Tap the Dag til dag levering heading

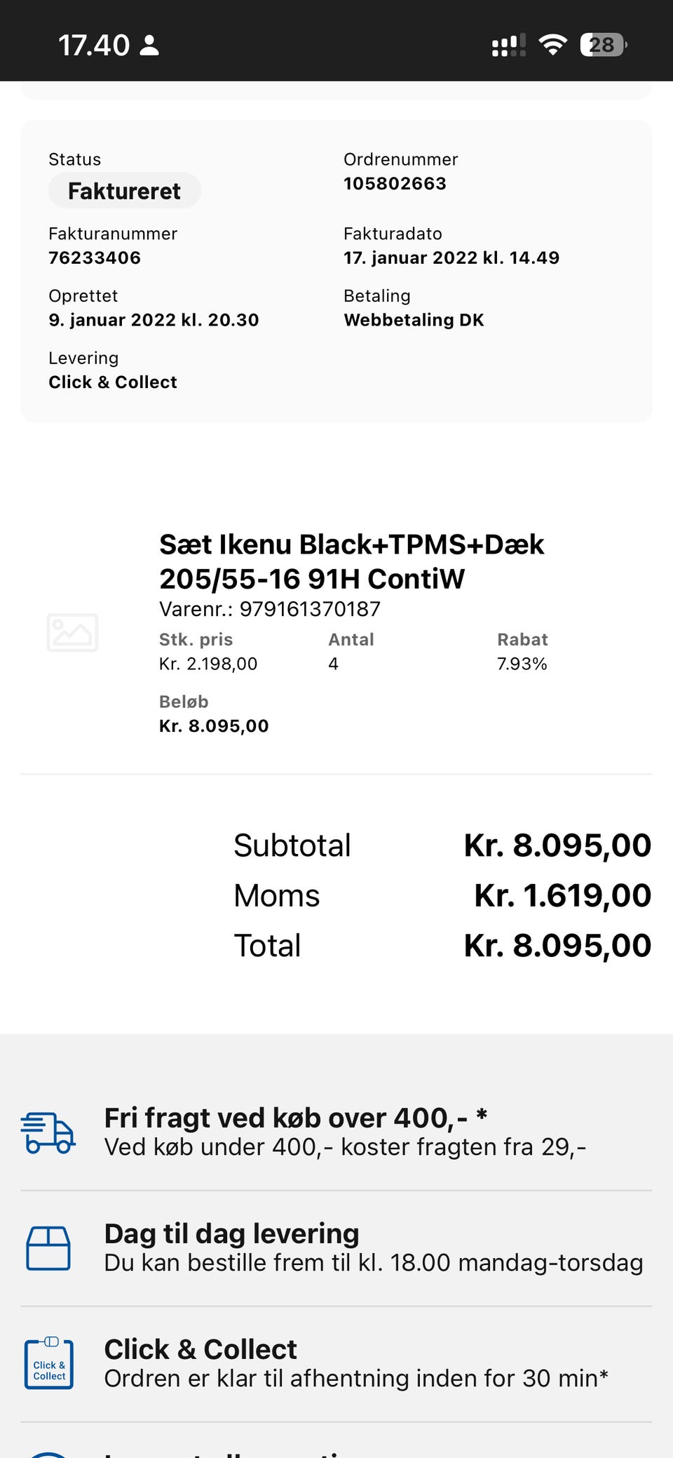[x=231, y=1233]
